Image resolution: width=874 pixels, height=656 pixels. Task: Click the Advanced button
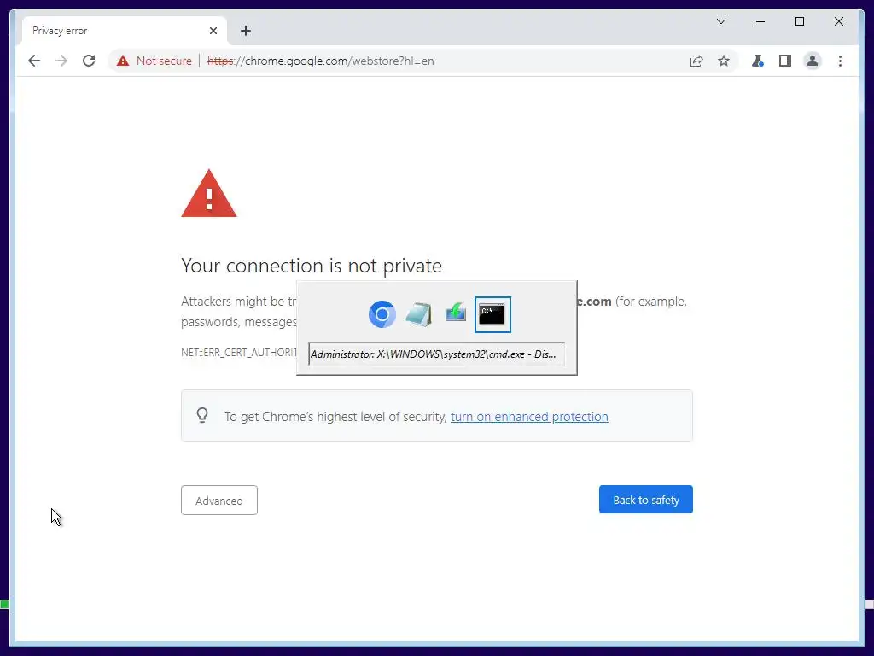[219, 501]
